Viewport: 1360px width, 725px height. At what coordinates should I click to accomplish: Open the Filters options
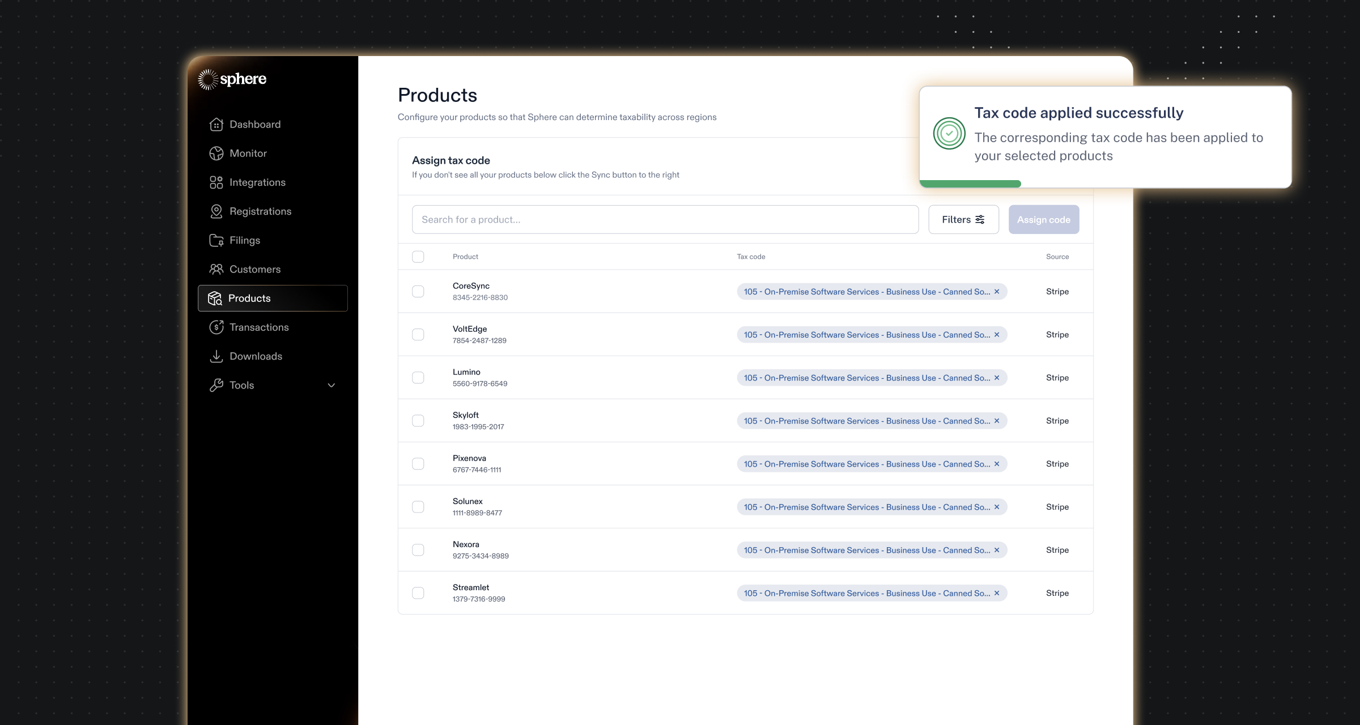coord(963,220)
